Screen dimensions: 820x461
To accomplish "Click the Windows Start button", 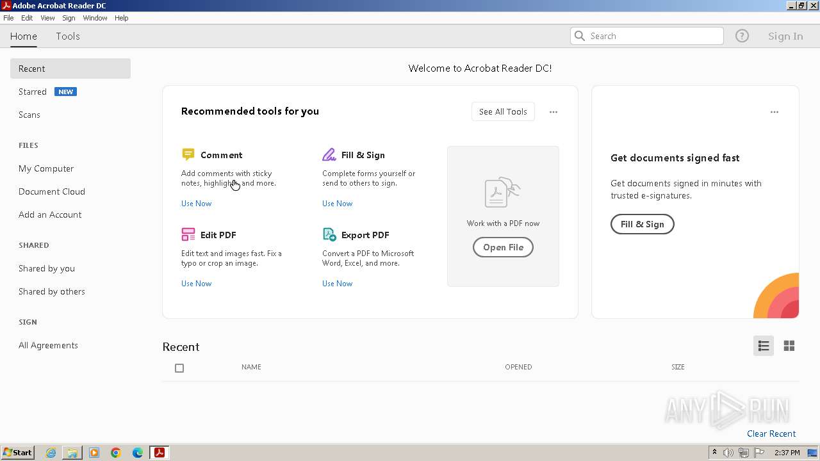I will (x=17, y=453).
